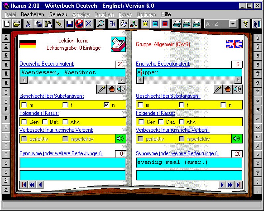The height and width of the screenshot is (211, 264).
Task: Copy using the two-pages toolbar icon
Action: (38, 24)
